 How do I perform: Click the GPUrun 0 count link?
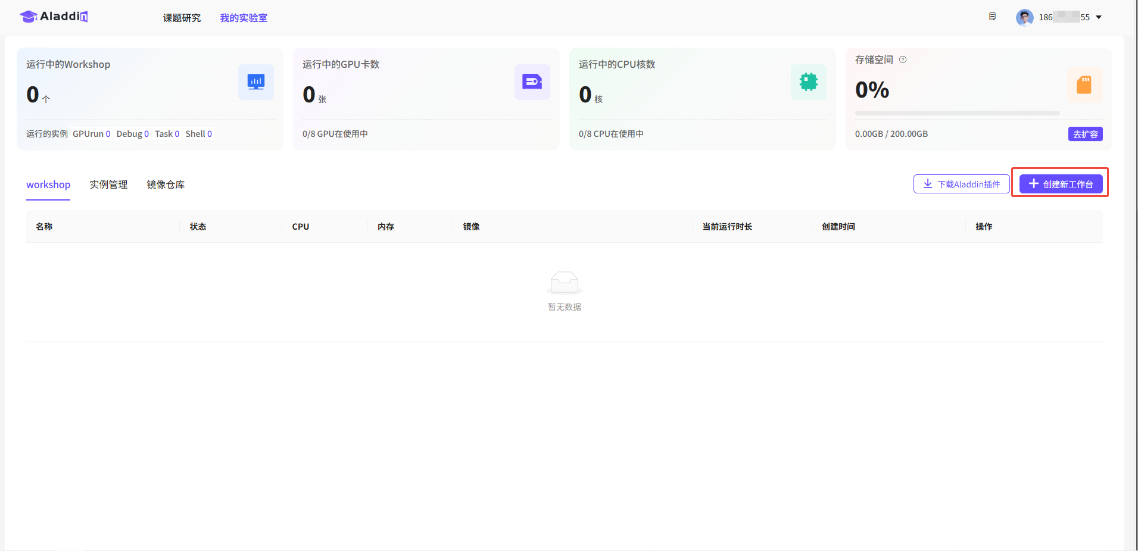(x=92, y=134)
